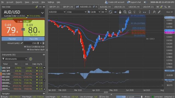Switch to the USD/CAD, D1 tab
This screenshot has width=175, height=98.
(x=119, y=7)
